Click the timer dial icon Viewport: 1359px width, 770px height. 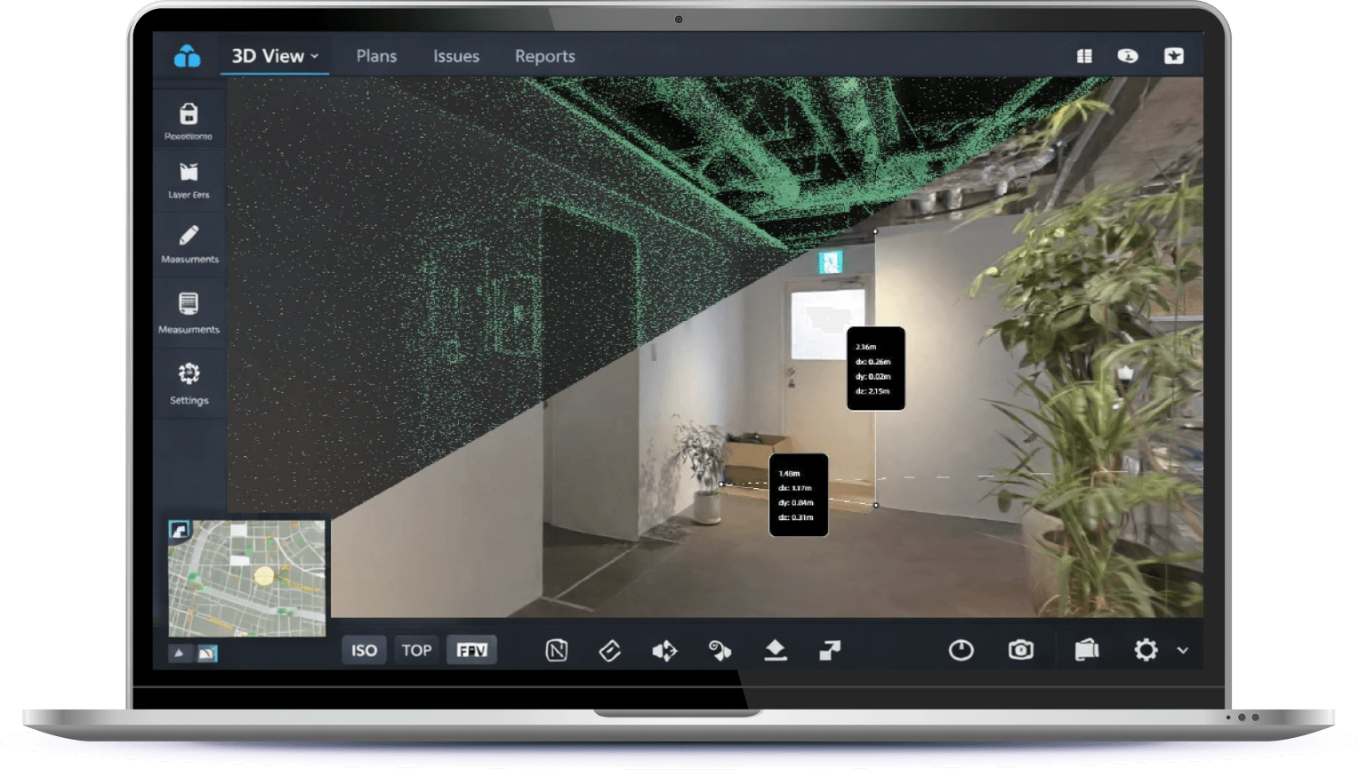click(x=961, y=650)
